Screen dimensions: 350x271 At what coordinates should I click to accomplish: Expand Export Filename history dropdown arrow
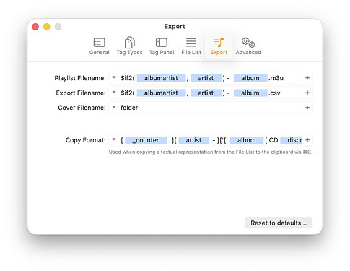click(x=114, y=93)
